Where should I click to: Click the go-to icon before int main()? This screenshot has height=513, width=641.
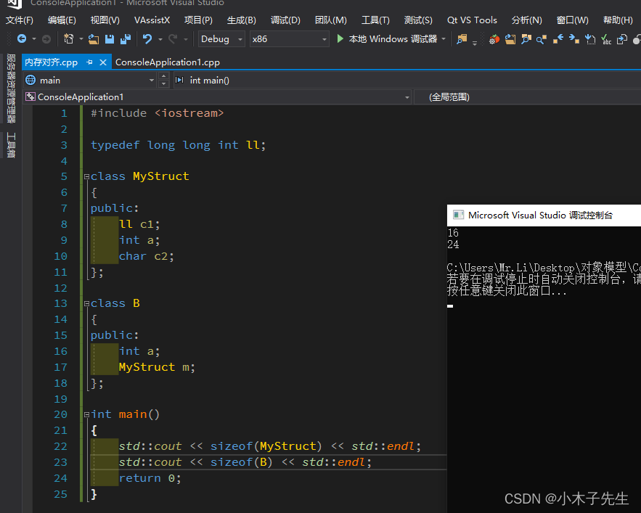click(x=179, y=80)
